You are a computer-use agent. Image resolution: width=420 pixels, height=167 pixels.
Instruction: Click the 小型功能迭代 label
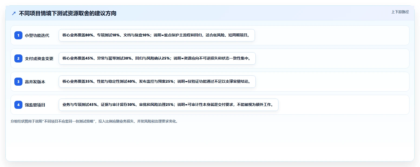tap(37, 35)
